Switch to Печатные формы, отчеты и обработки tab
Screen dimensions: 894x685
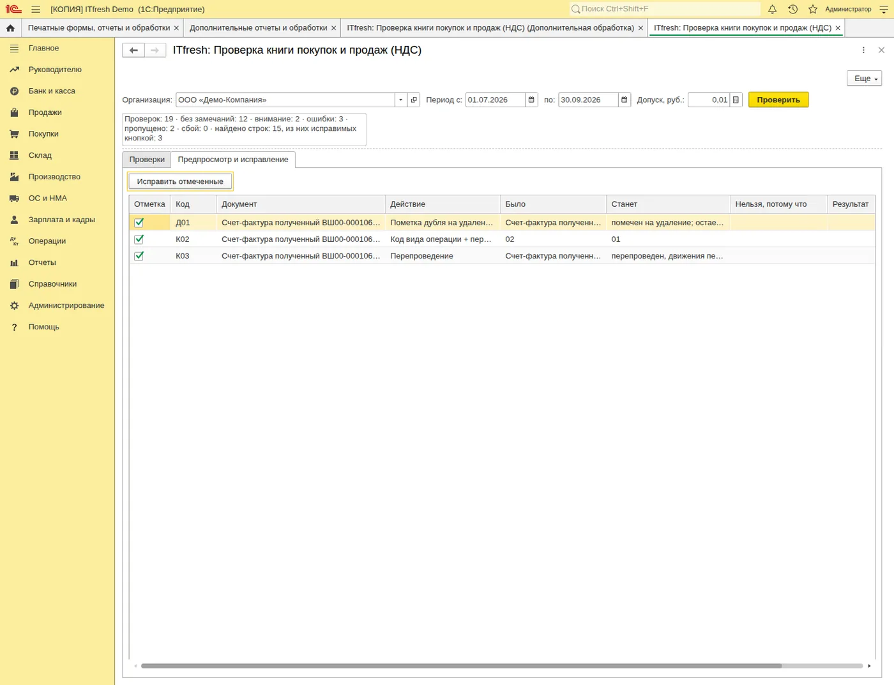(x=99, y=28)
